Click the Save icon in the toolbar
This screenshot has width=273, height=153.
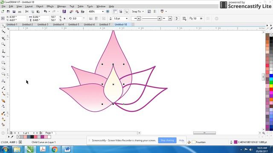[x=14, y=11]
